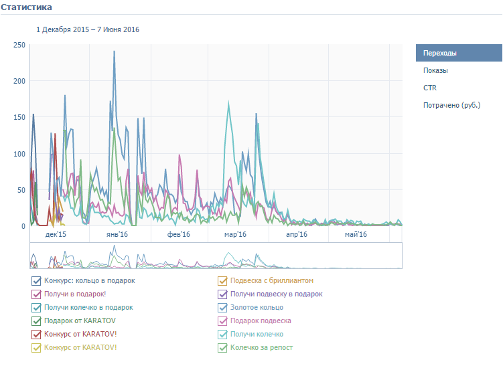Click the date range '1 Декабря 2015 – 7 Июня 2016'
503x366 pixels.
point(88,29)
